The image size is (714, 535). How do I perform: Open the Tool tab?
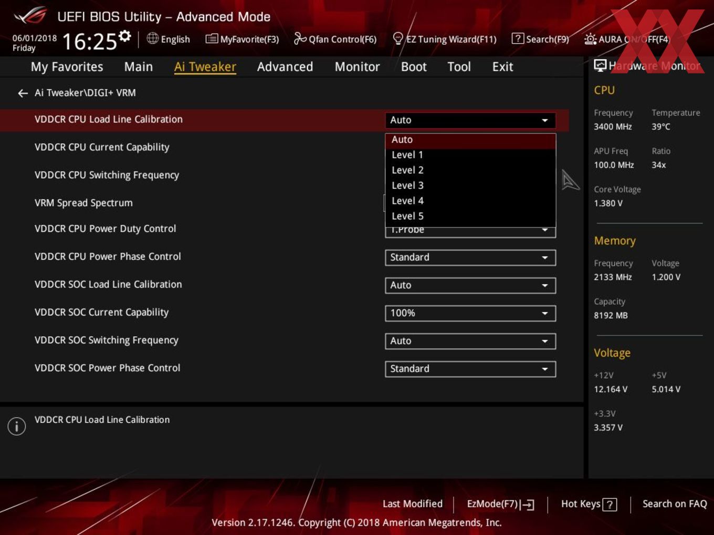pos(459,67)
